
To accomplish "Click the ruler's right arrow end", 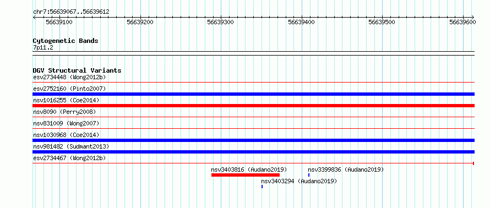I will [x=472, y=18].
